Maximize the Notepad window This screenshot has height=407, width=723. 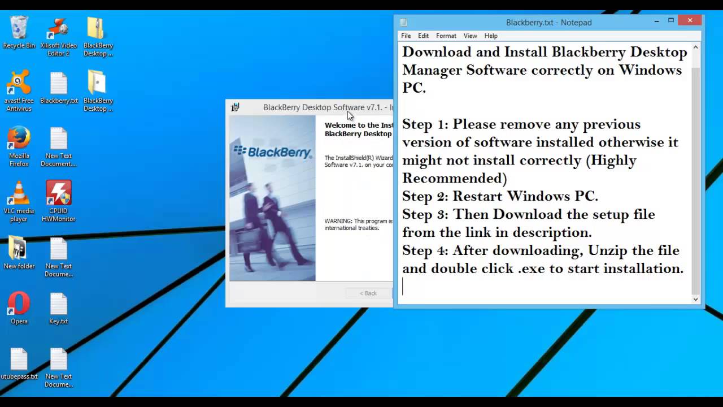(x=671, y=21)
